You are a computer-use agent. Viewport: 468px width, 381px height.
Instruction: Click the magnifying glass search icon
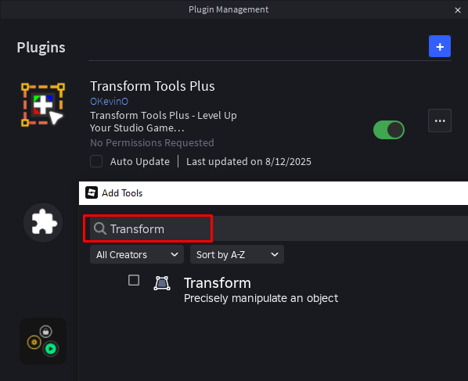click(99, 229)
